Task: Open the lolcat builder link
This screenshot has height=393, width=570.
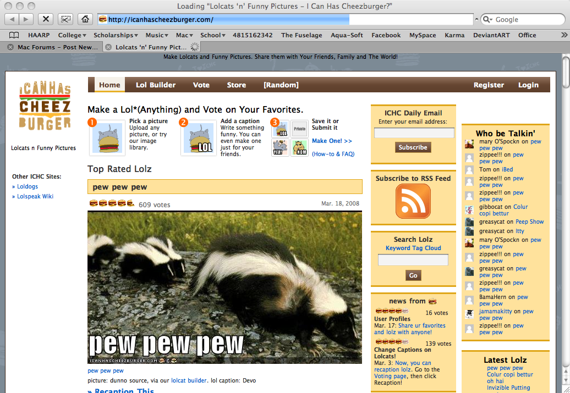Action: [189, 380]
